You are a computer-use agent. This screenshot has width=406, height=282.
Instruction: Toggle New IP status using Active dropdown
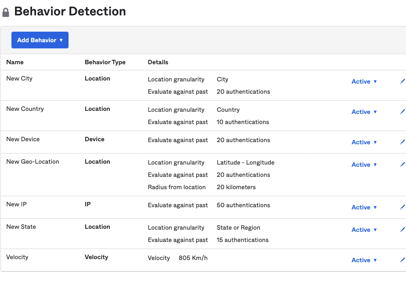coord(364,207)
